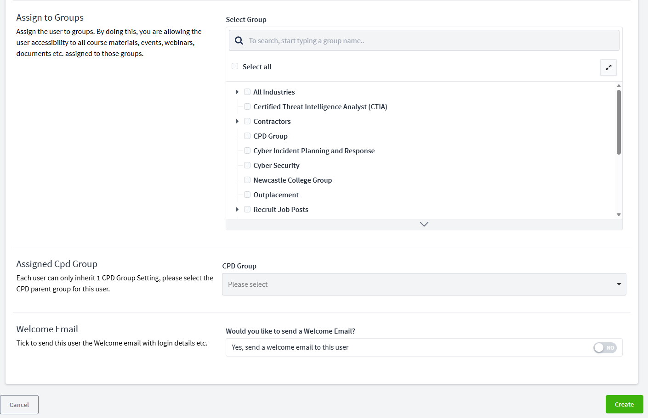Click the Newcastle College Group label

(x=292, y=180)
